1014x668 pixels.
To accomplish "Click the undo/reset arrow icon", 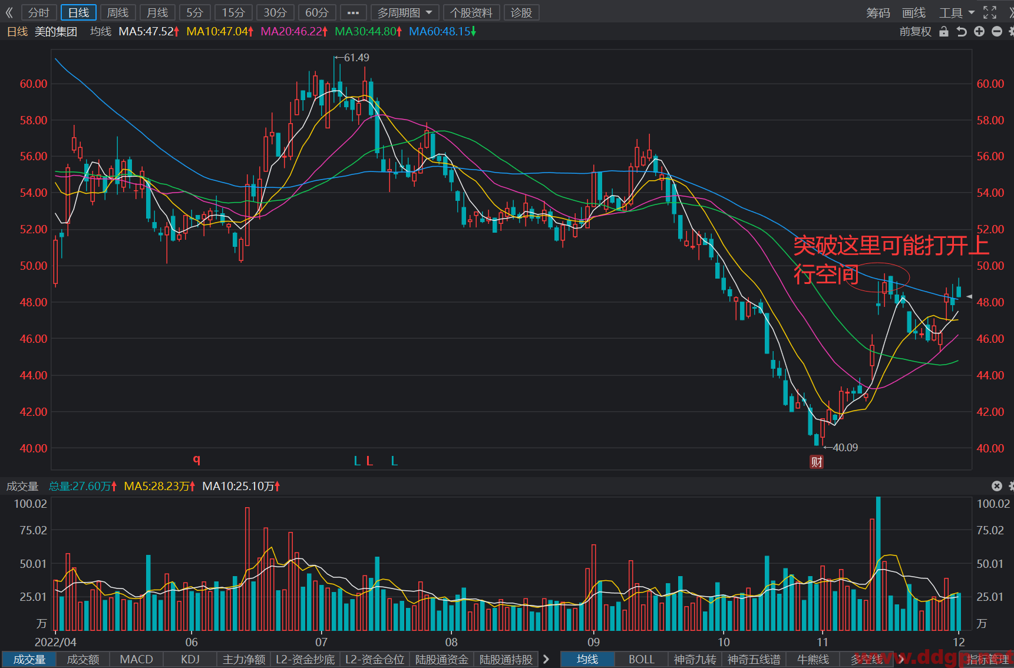I will pos(962,31).
